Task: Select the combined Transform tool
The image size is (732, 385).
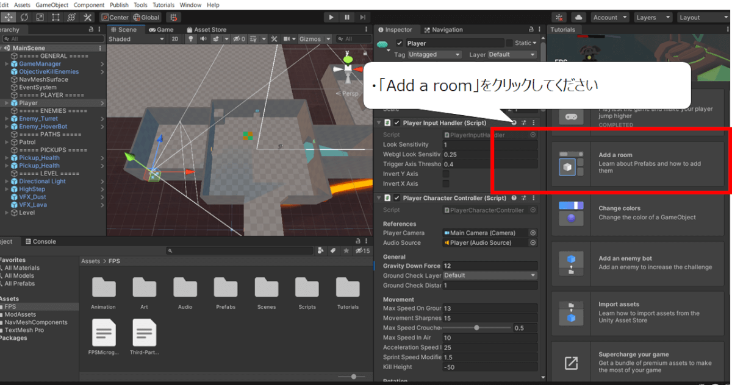Action: click(73, 17)
